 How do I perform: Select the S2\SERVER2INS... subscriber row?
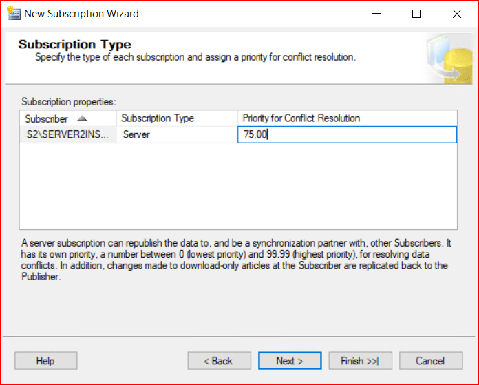[67, 134]
